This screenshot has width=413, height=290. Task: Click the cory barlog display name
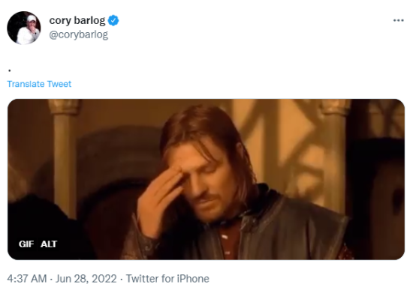point(77,20)
